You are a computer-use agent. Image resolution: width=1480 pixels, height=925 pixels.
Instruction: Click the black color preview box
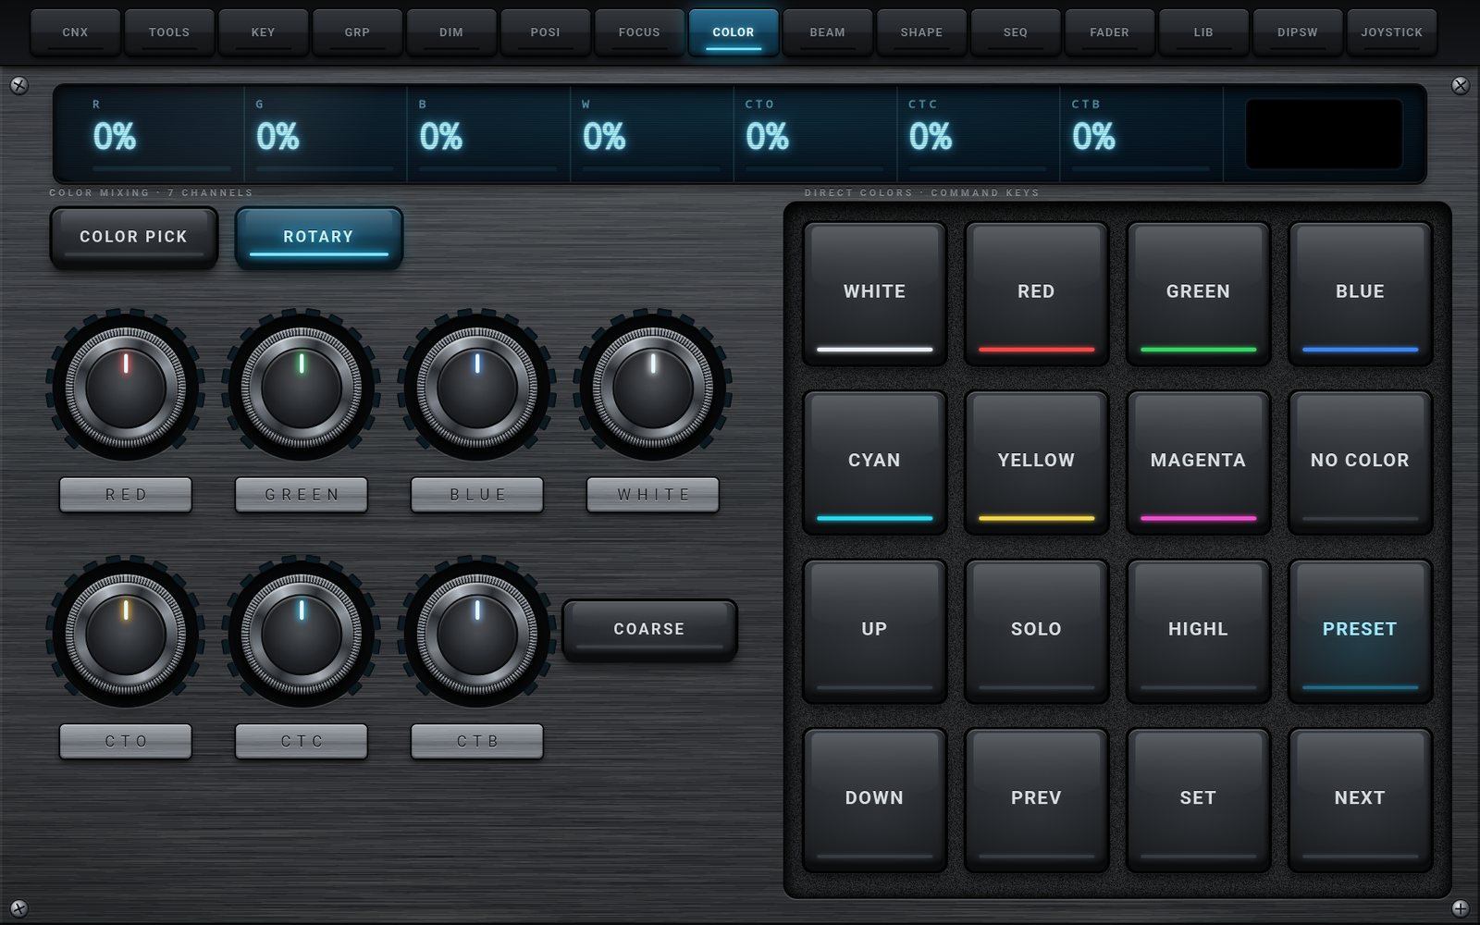(1324, 134)
